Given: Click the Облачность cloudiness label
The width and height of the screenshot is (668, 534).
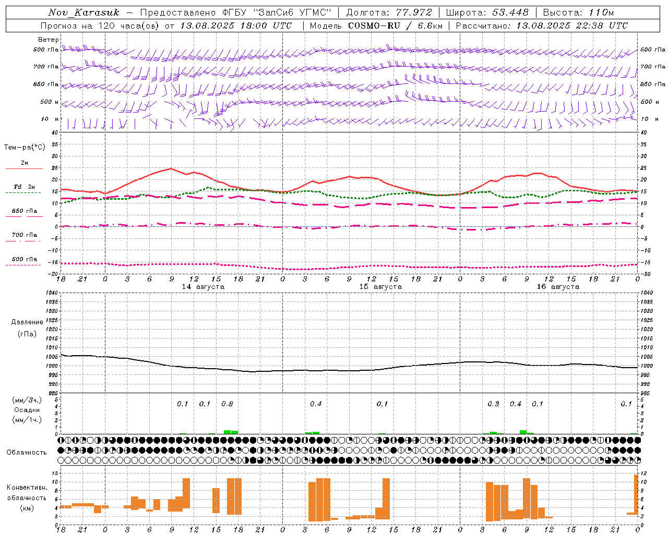Looking at the screenshot, I should click(27, 453).
